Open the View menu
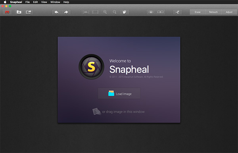 44,2
